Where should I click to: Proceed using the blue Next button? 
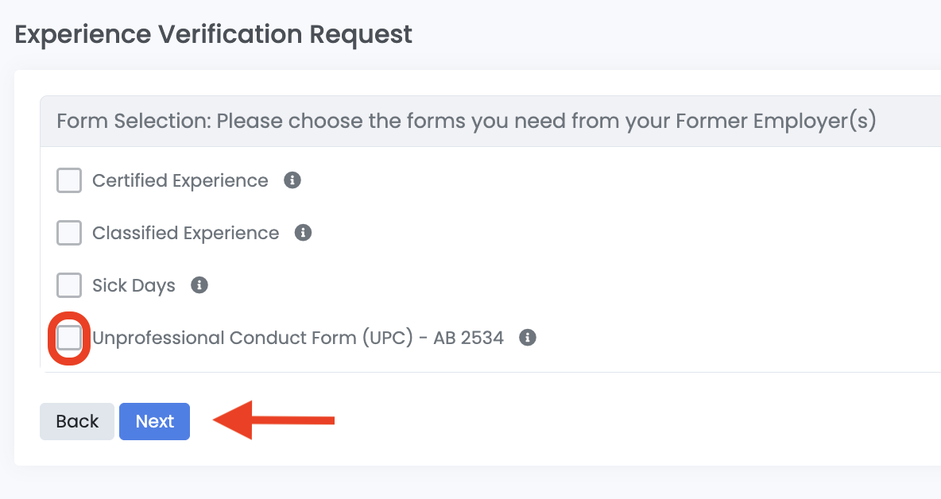[154, 421]
